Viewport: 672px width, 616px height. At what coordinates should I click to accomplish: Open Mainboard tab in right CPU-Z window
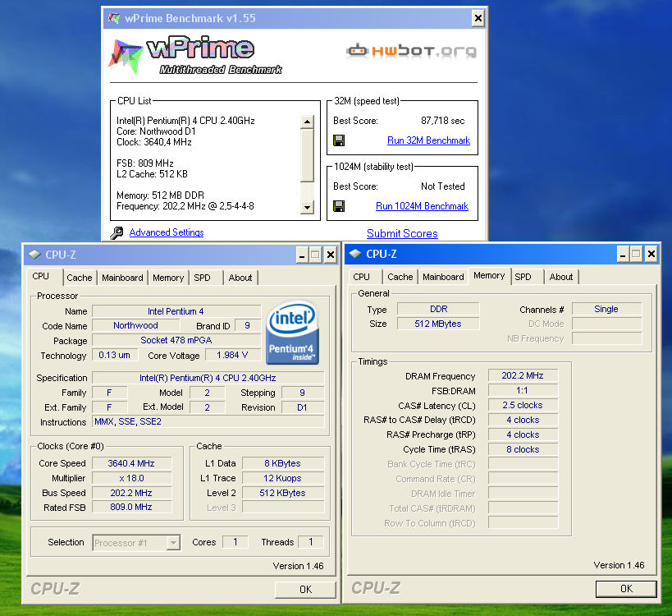(443, 277)
